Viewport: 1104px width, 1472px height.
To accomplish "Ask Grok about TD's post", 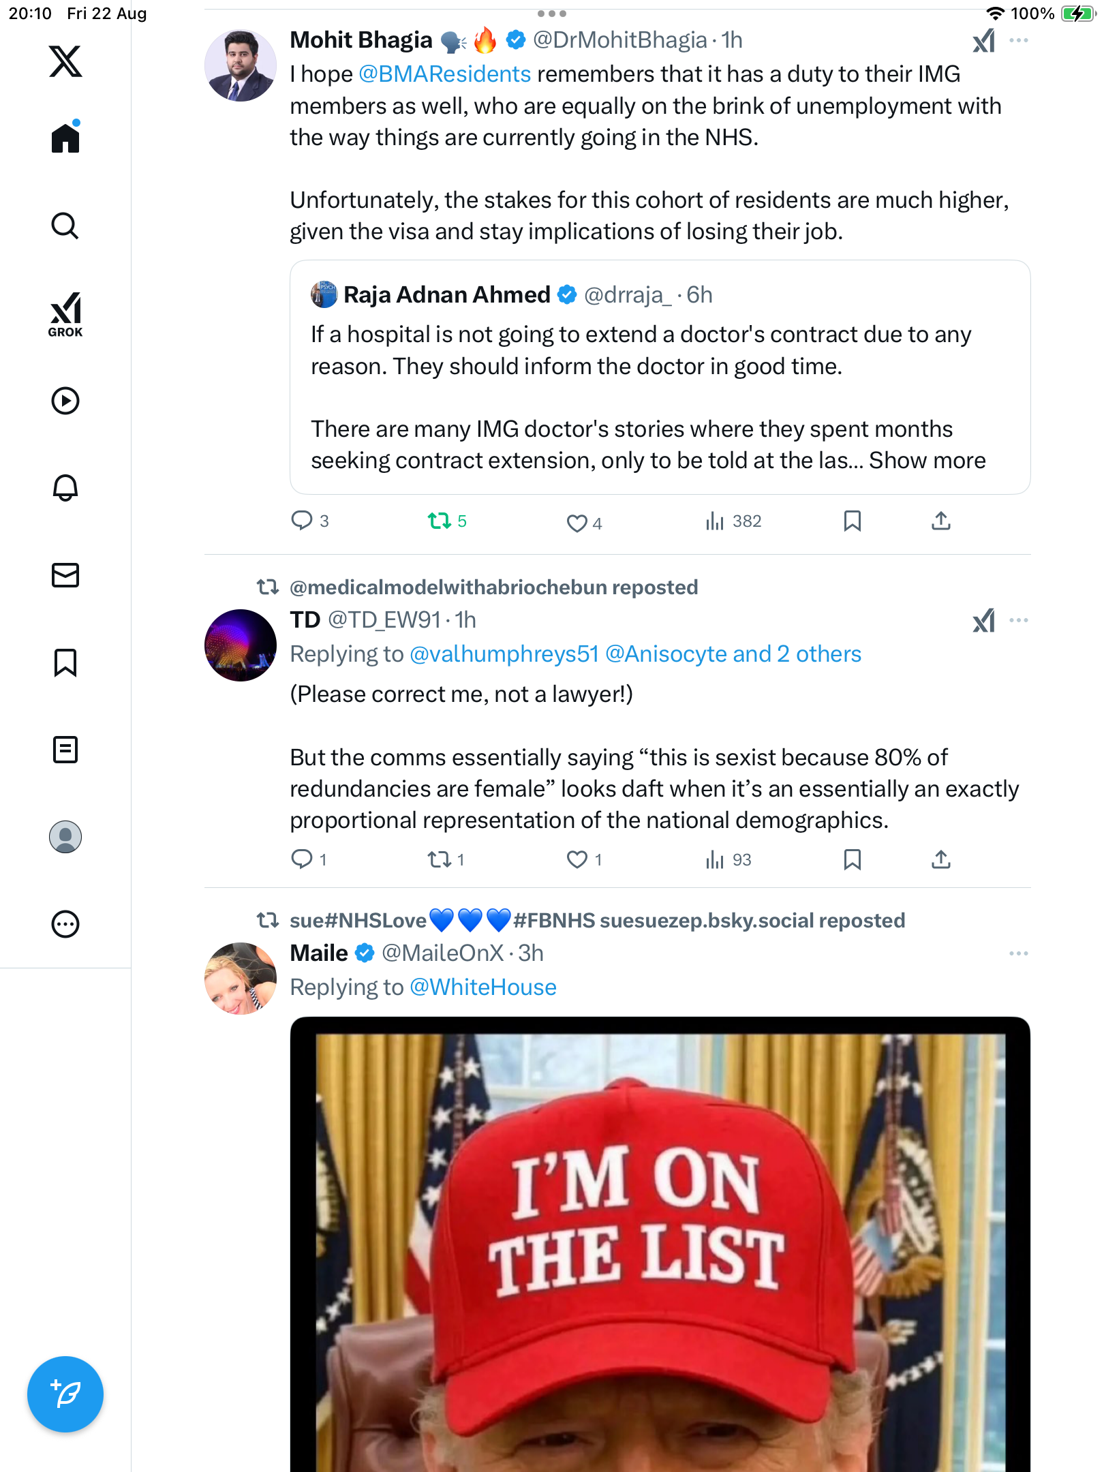I will pyautogui.click(x=983, y=621).
